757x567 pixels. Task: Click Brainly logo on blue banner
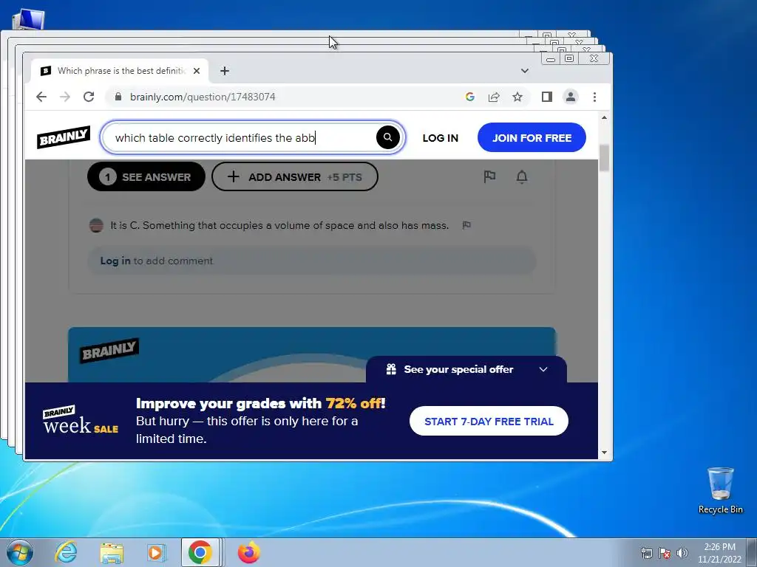109,351
